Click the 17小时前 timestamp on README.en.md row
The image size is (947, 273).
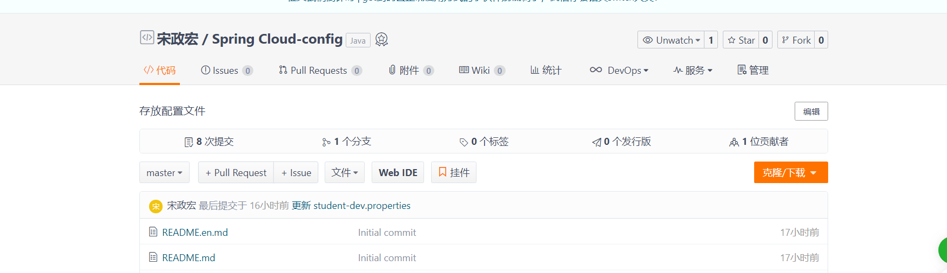[x=800, y=232]
